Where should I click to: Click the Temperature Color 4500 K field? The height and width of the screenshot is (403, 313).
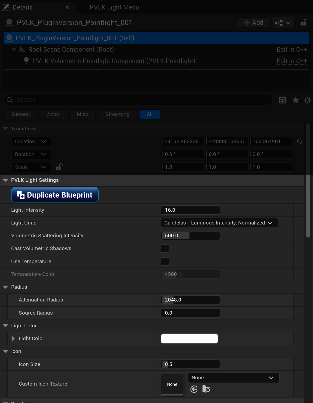pos(190,274)
